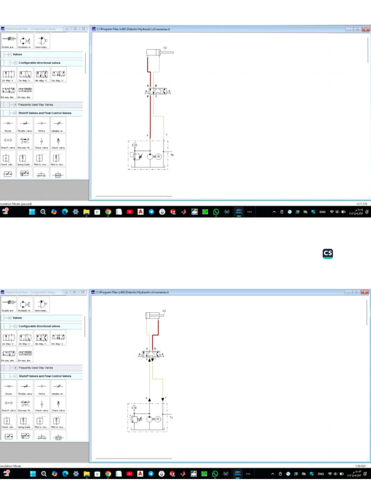Open Search on upper taskbar

[x=43, y=212]
